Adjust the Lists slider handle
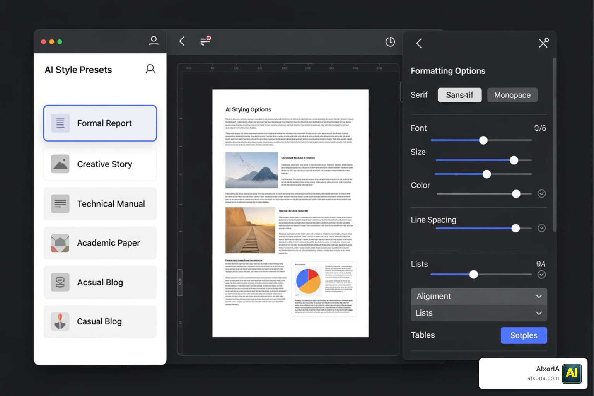 [x=474, y=275]
